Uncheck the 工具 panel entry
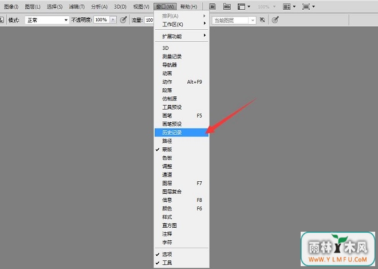 (x=182, y=263)
